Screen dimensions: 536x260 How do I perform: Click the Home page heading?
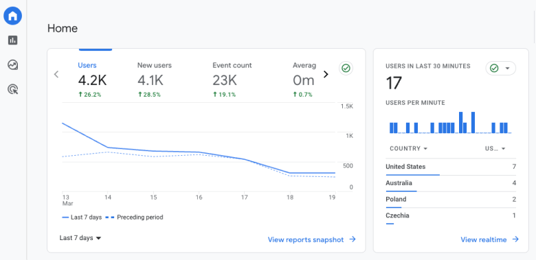pyautogui.click(x=63, y=28)
